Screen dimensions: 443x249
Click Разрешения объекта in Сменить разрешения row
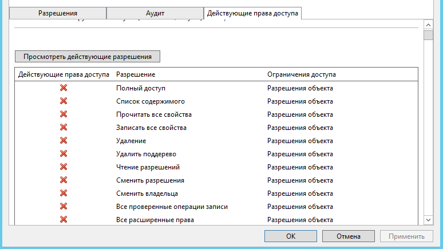tap(300, 180)
